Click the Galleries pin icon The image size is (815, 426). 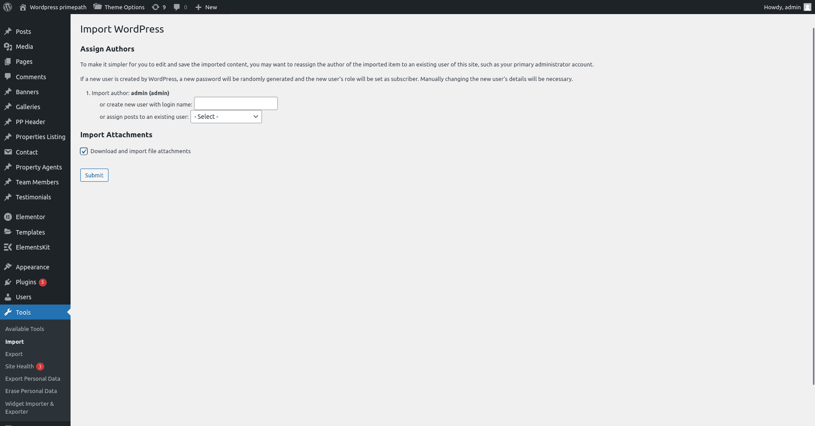tap(8, 106)
